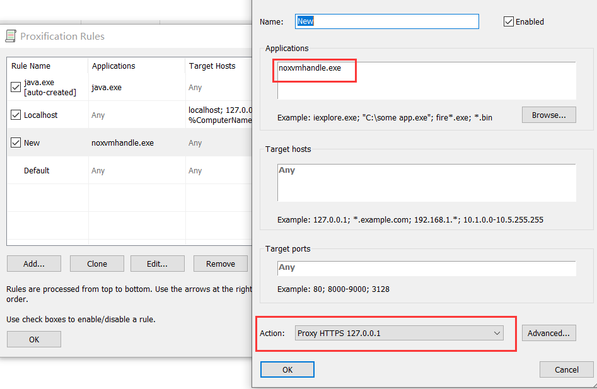The image size is (597, 389).
Task: Click java.exe in the Applications column
Action: pyautogui.click(x=107, y=87)
